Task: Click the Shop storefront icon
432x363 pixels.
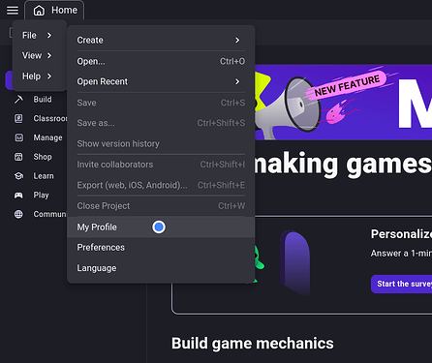Action: [18, 157]
